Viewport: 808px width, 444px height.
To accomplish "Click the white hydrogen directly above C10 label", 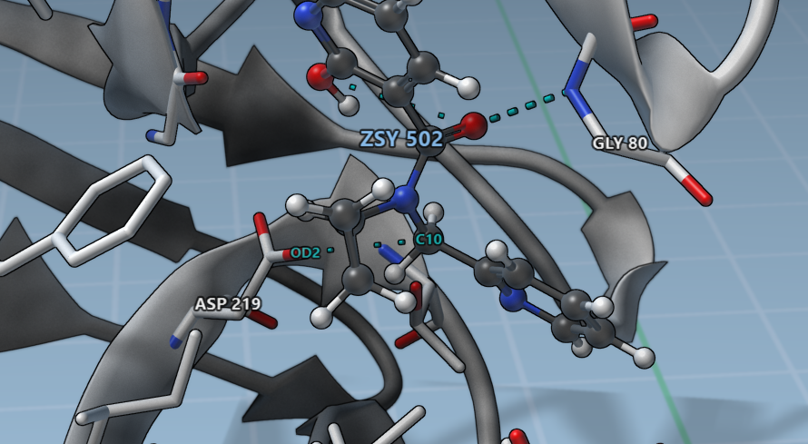I will point(433,212).
